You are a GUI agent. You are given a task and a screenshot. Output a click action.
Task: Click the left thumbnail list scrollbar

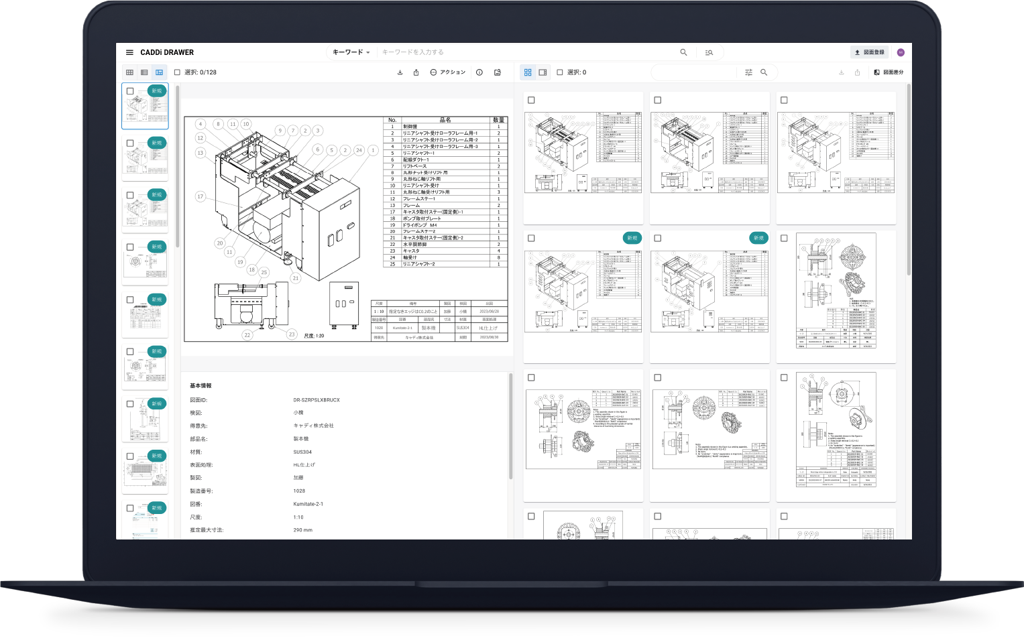pyautogui.click(x=177, y=166)
